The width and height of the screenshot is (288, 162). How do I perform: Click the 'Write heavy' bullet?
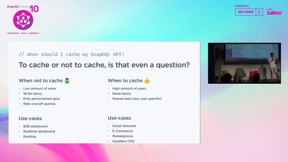(33, 94)
